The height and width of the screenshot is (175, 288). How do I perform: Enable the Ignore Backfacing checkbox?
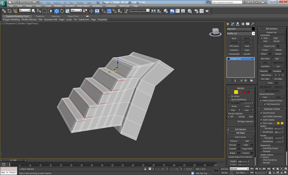pyautogui.click(x=229, y=99)
